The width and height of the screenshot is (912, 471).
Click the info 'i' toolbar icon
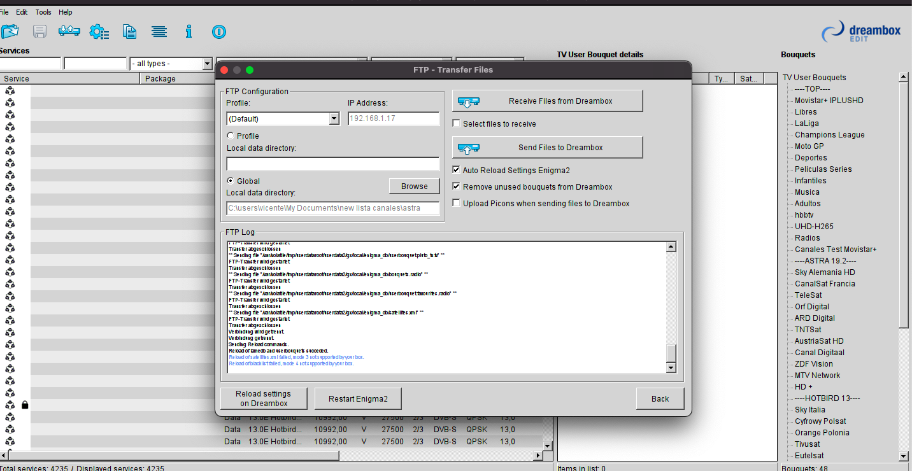[x=189, y=32]
